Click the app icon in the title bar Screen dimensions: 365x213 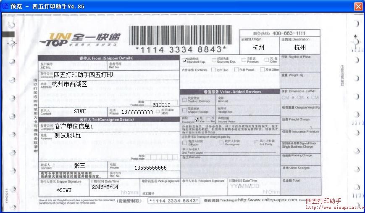click(5, 6)
